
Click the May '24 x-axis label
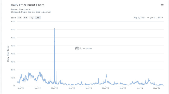point(157,88)
